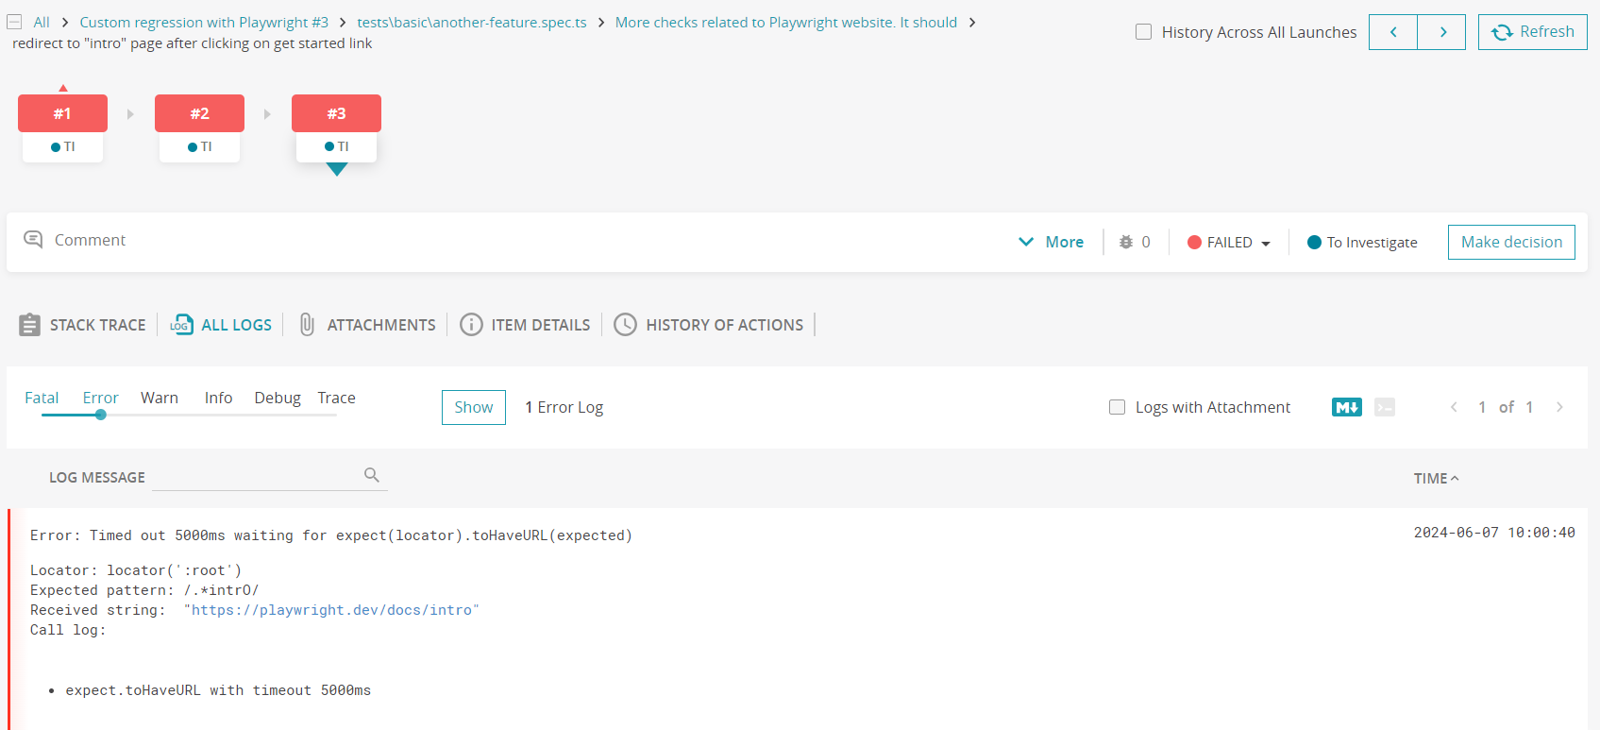
Task: Click the collapse icon before All breadcrumb
Action: [x=14, y=22]
